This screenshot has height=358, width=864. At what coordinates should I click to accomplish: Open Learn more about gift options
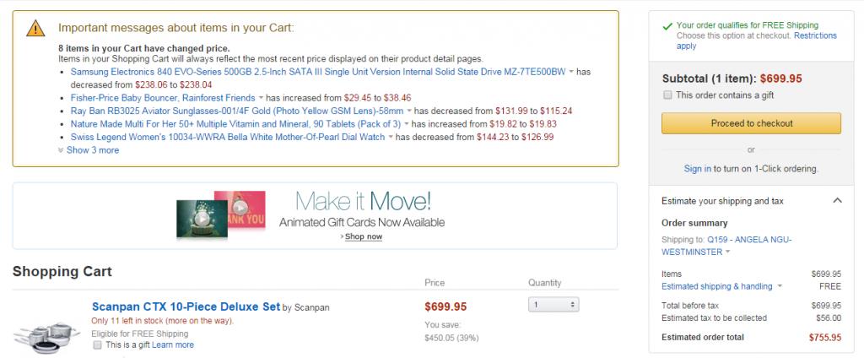coord(172,344)
